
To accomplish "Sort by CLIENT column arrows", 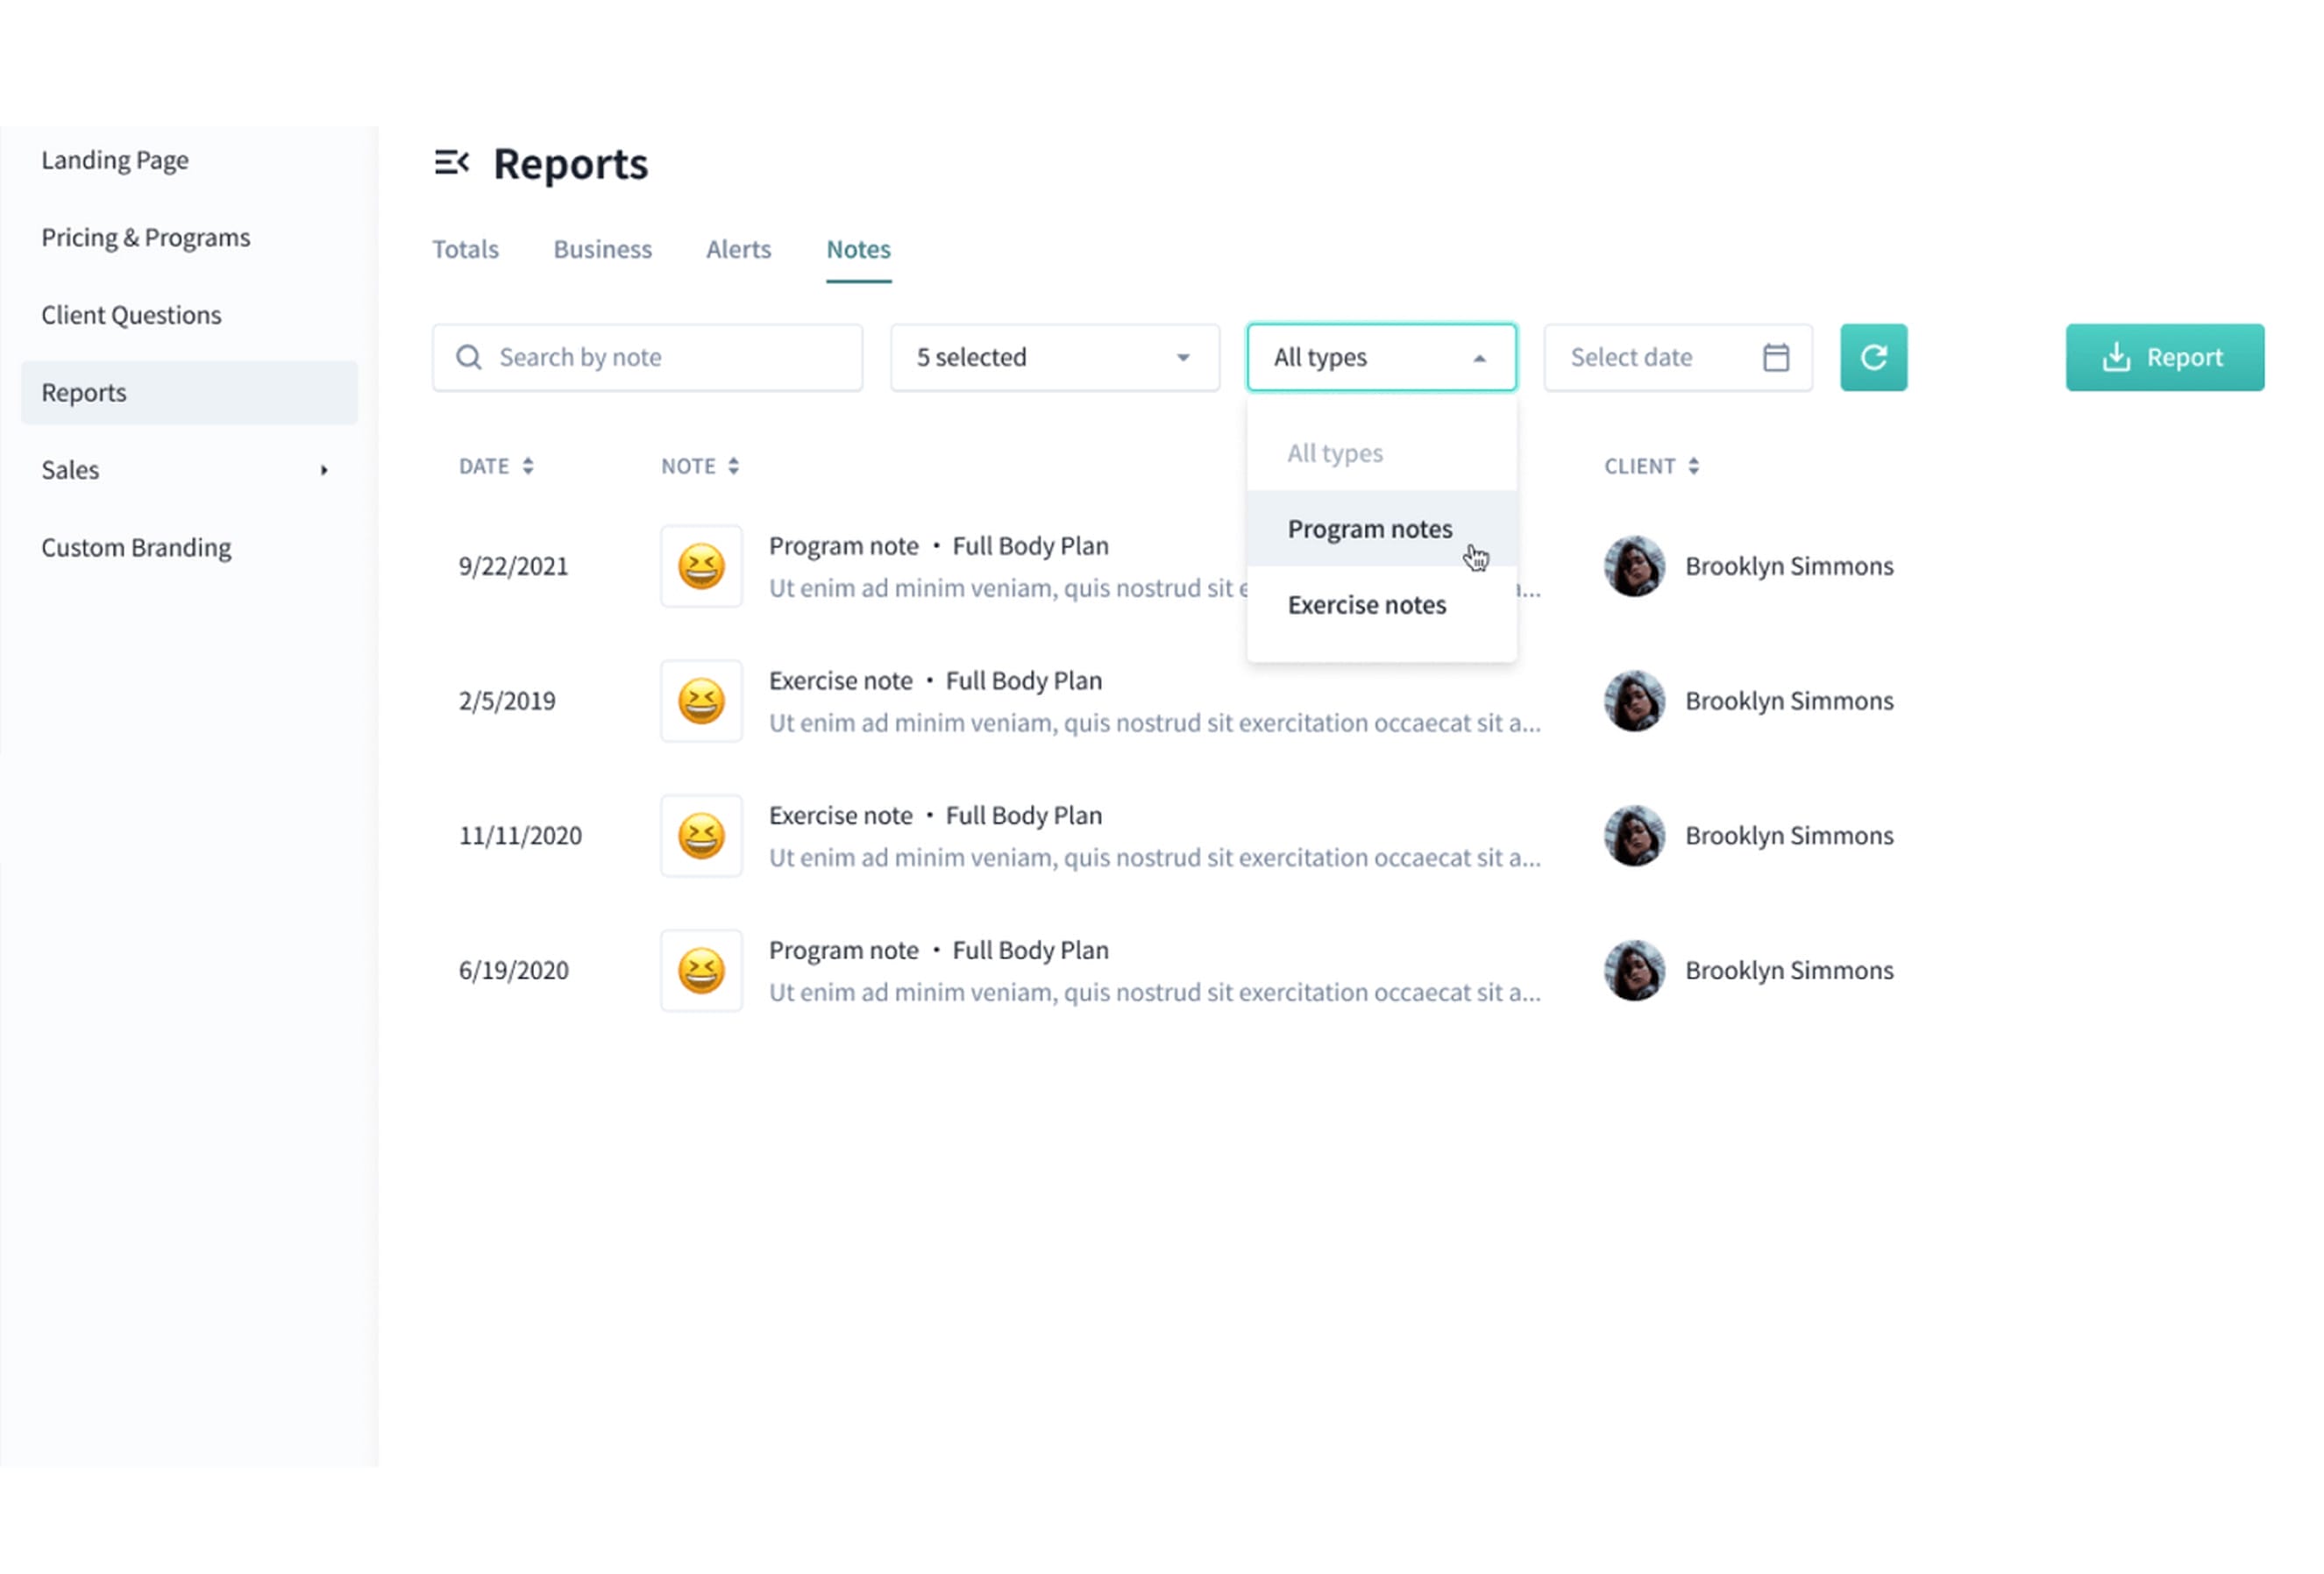I will click(1693, 466).
